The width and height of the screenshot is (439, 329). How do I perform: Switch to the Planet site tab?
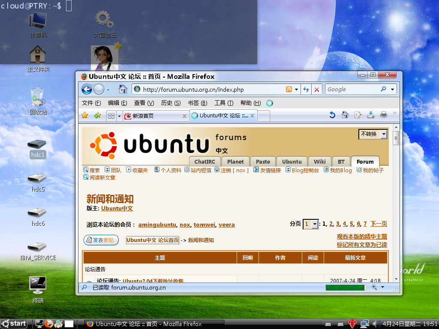[235, 162]
